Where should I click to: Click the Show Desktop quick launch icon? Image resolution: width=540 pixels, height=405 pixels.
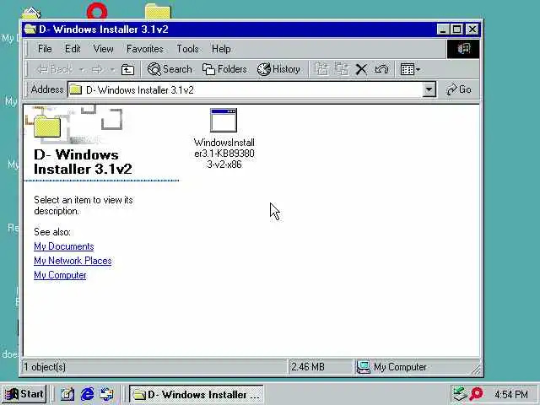tap(67, 394)
